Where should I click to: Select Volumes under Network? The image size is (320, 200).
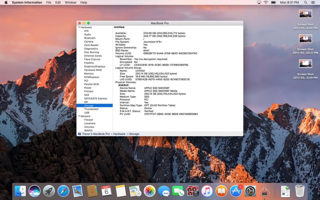pyautogui.click(x=89, y=127)
